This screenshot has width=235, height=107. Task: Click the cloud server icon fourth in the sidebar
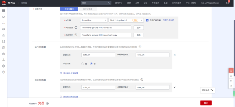(4, 35)
